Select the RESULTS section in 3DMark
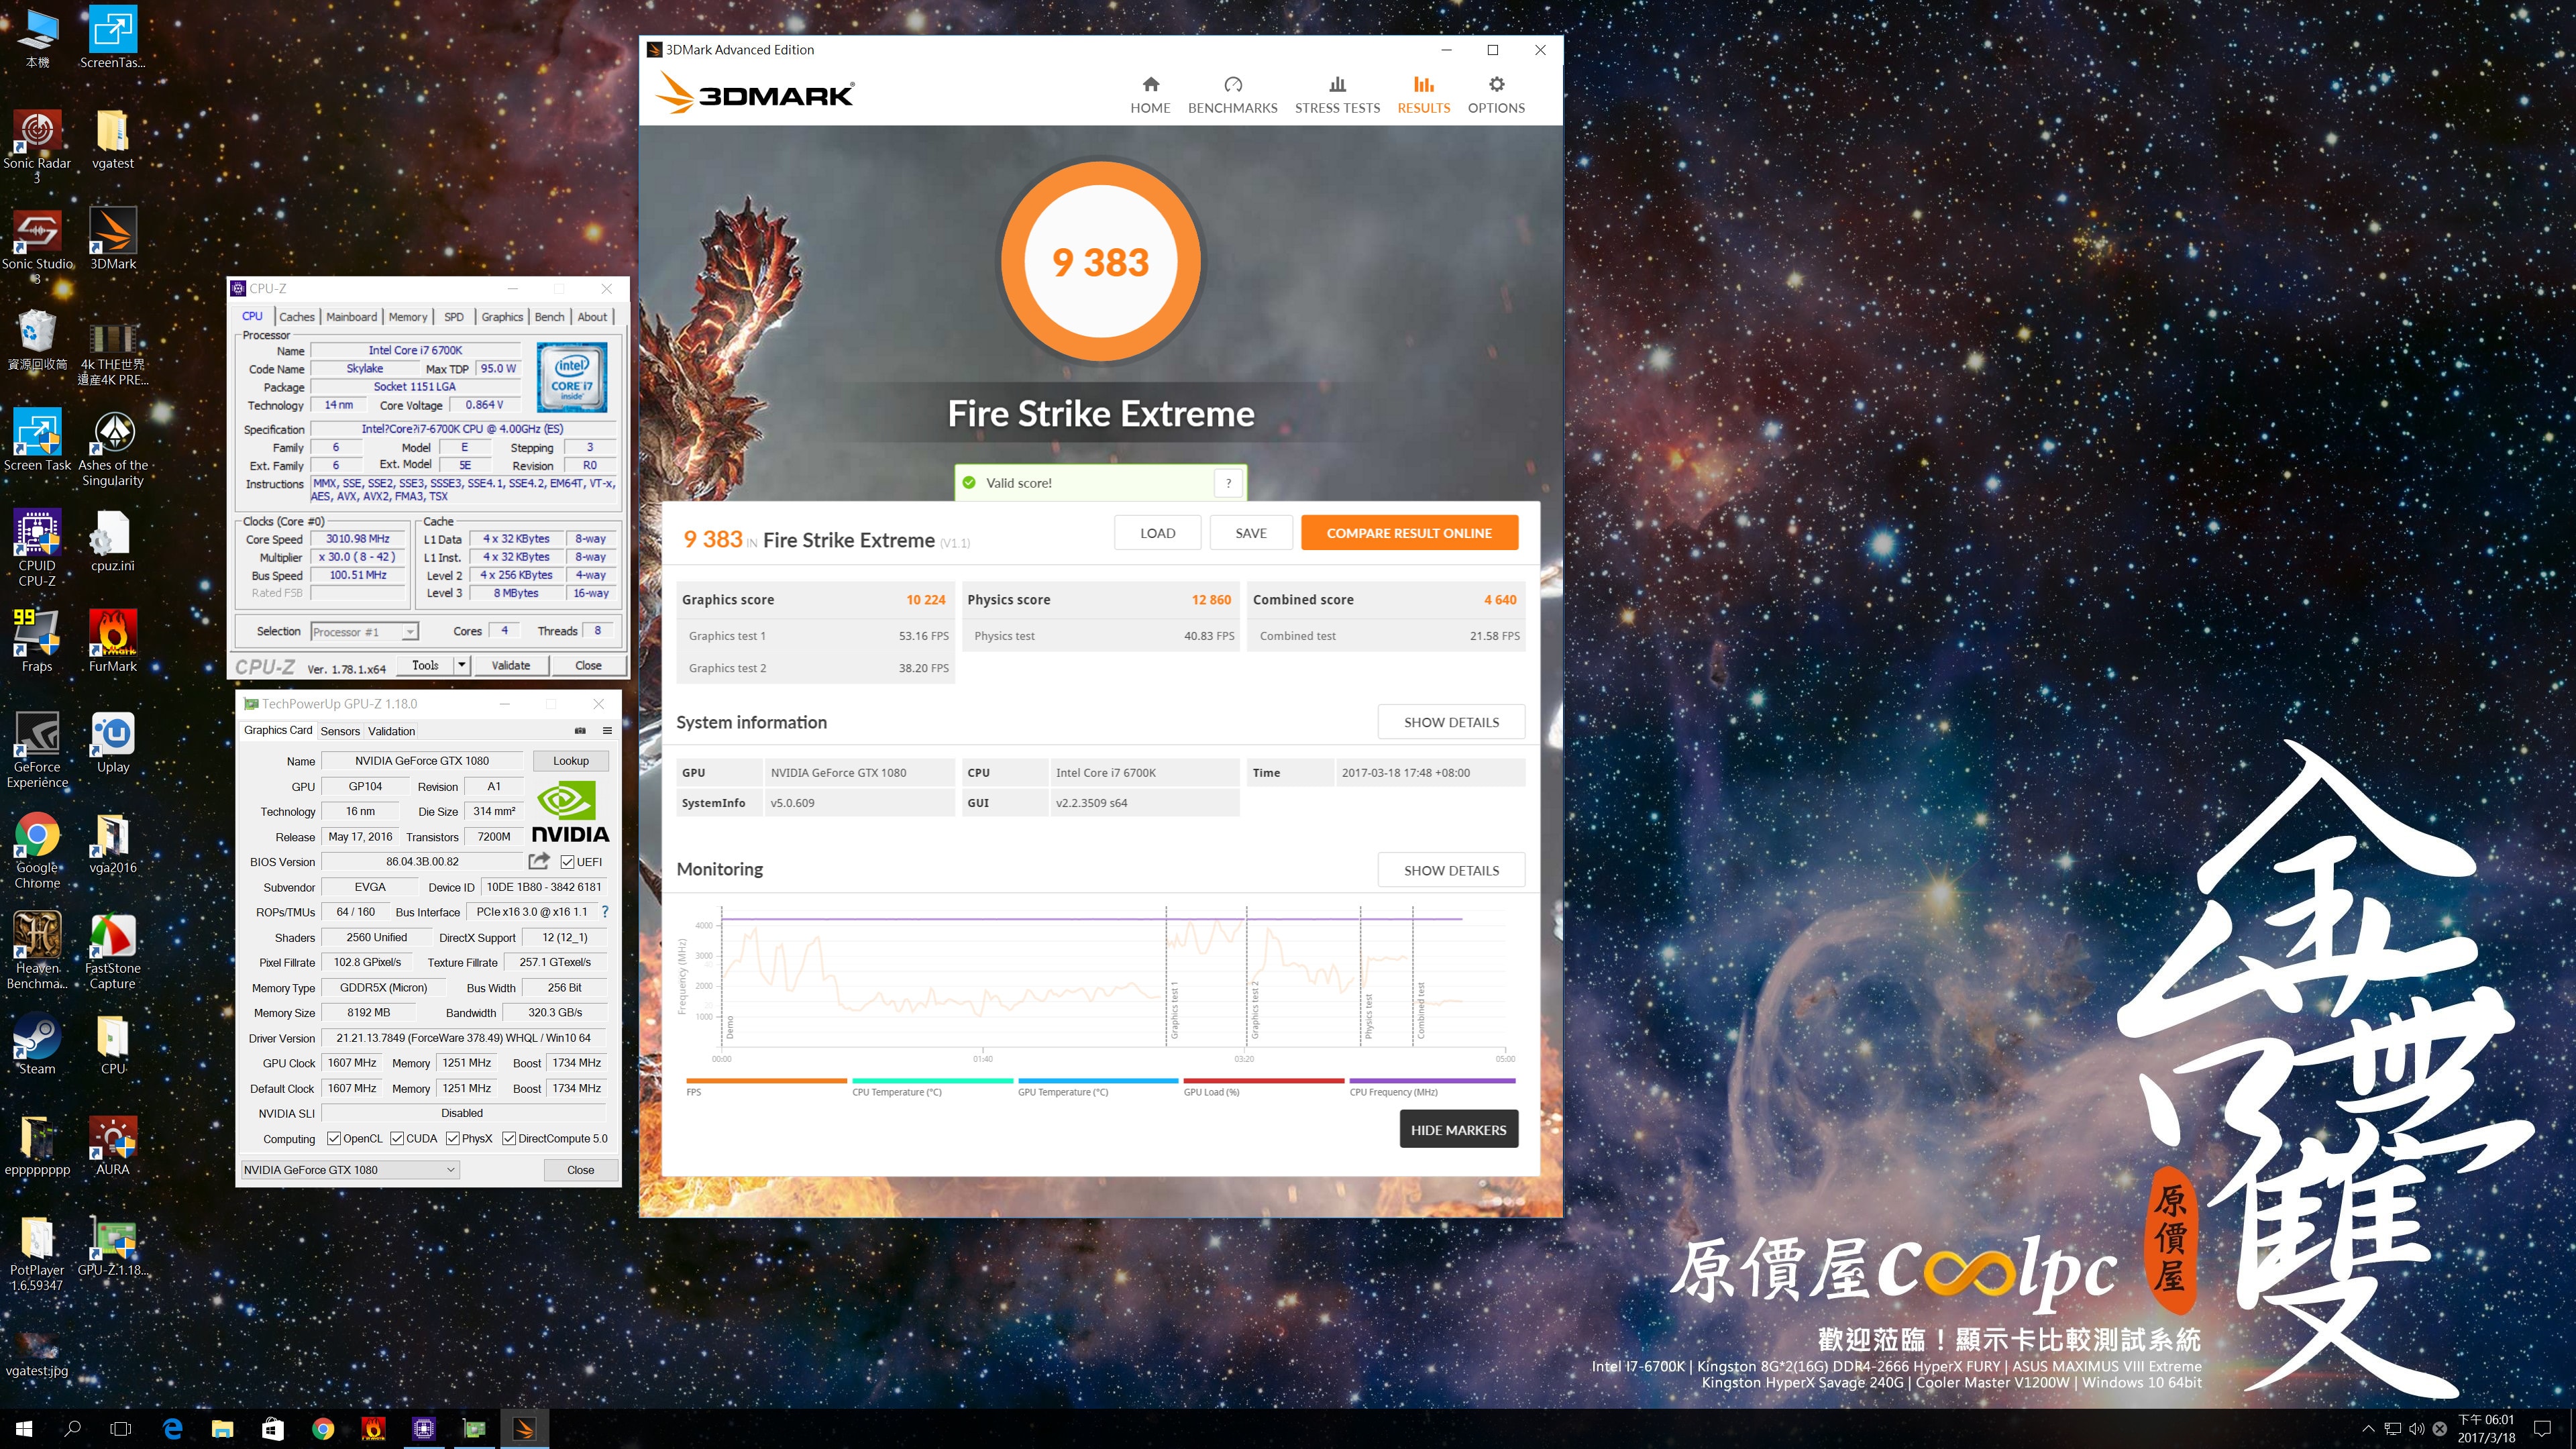This screenshot has height=1449, width=2576. [1423, 95]
